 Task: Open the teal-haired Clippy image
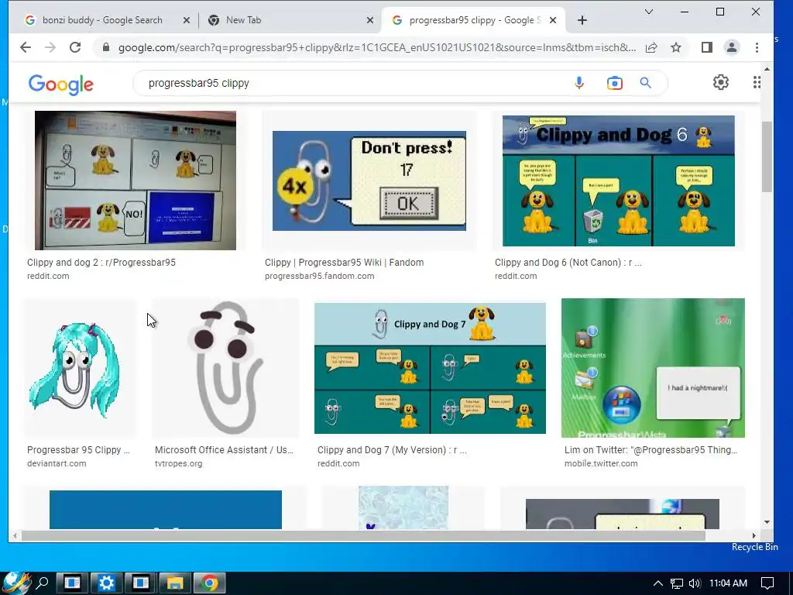[x=80, y=368]
